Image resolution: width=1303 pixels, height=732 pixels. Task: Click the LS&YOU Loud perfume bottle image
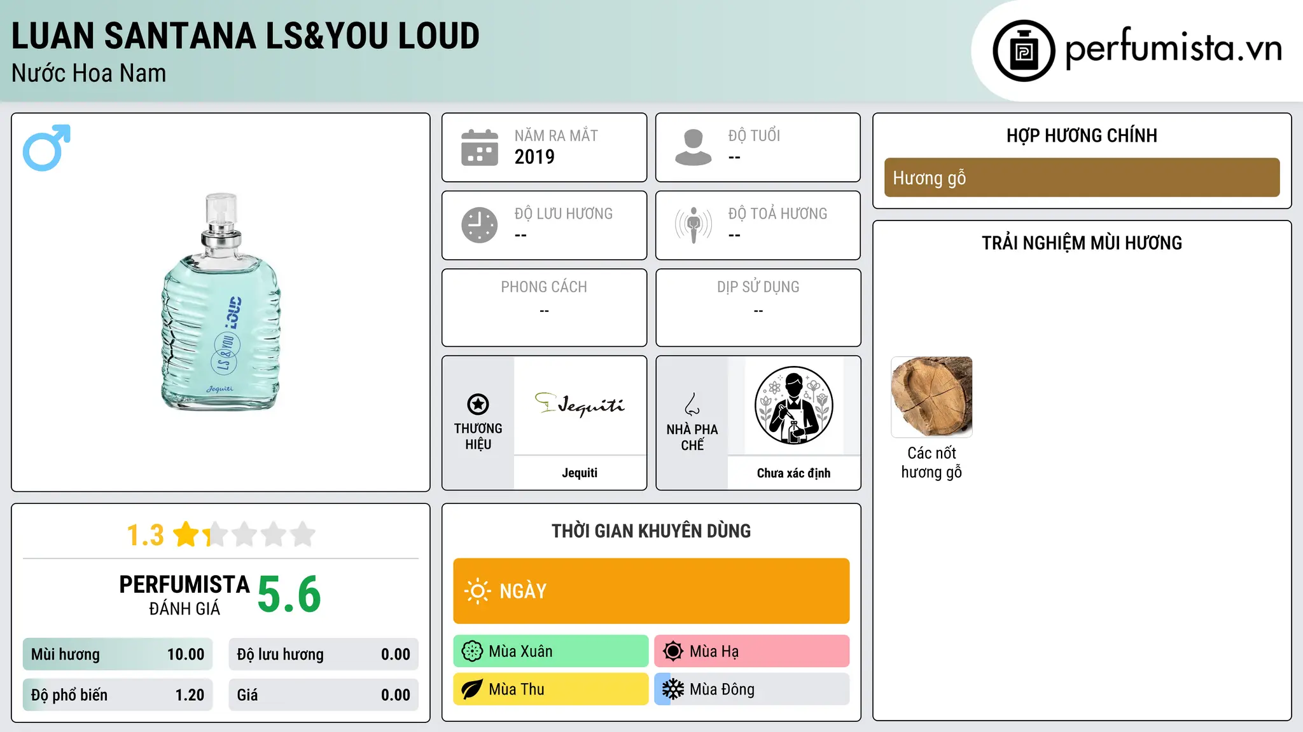221,302
